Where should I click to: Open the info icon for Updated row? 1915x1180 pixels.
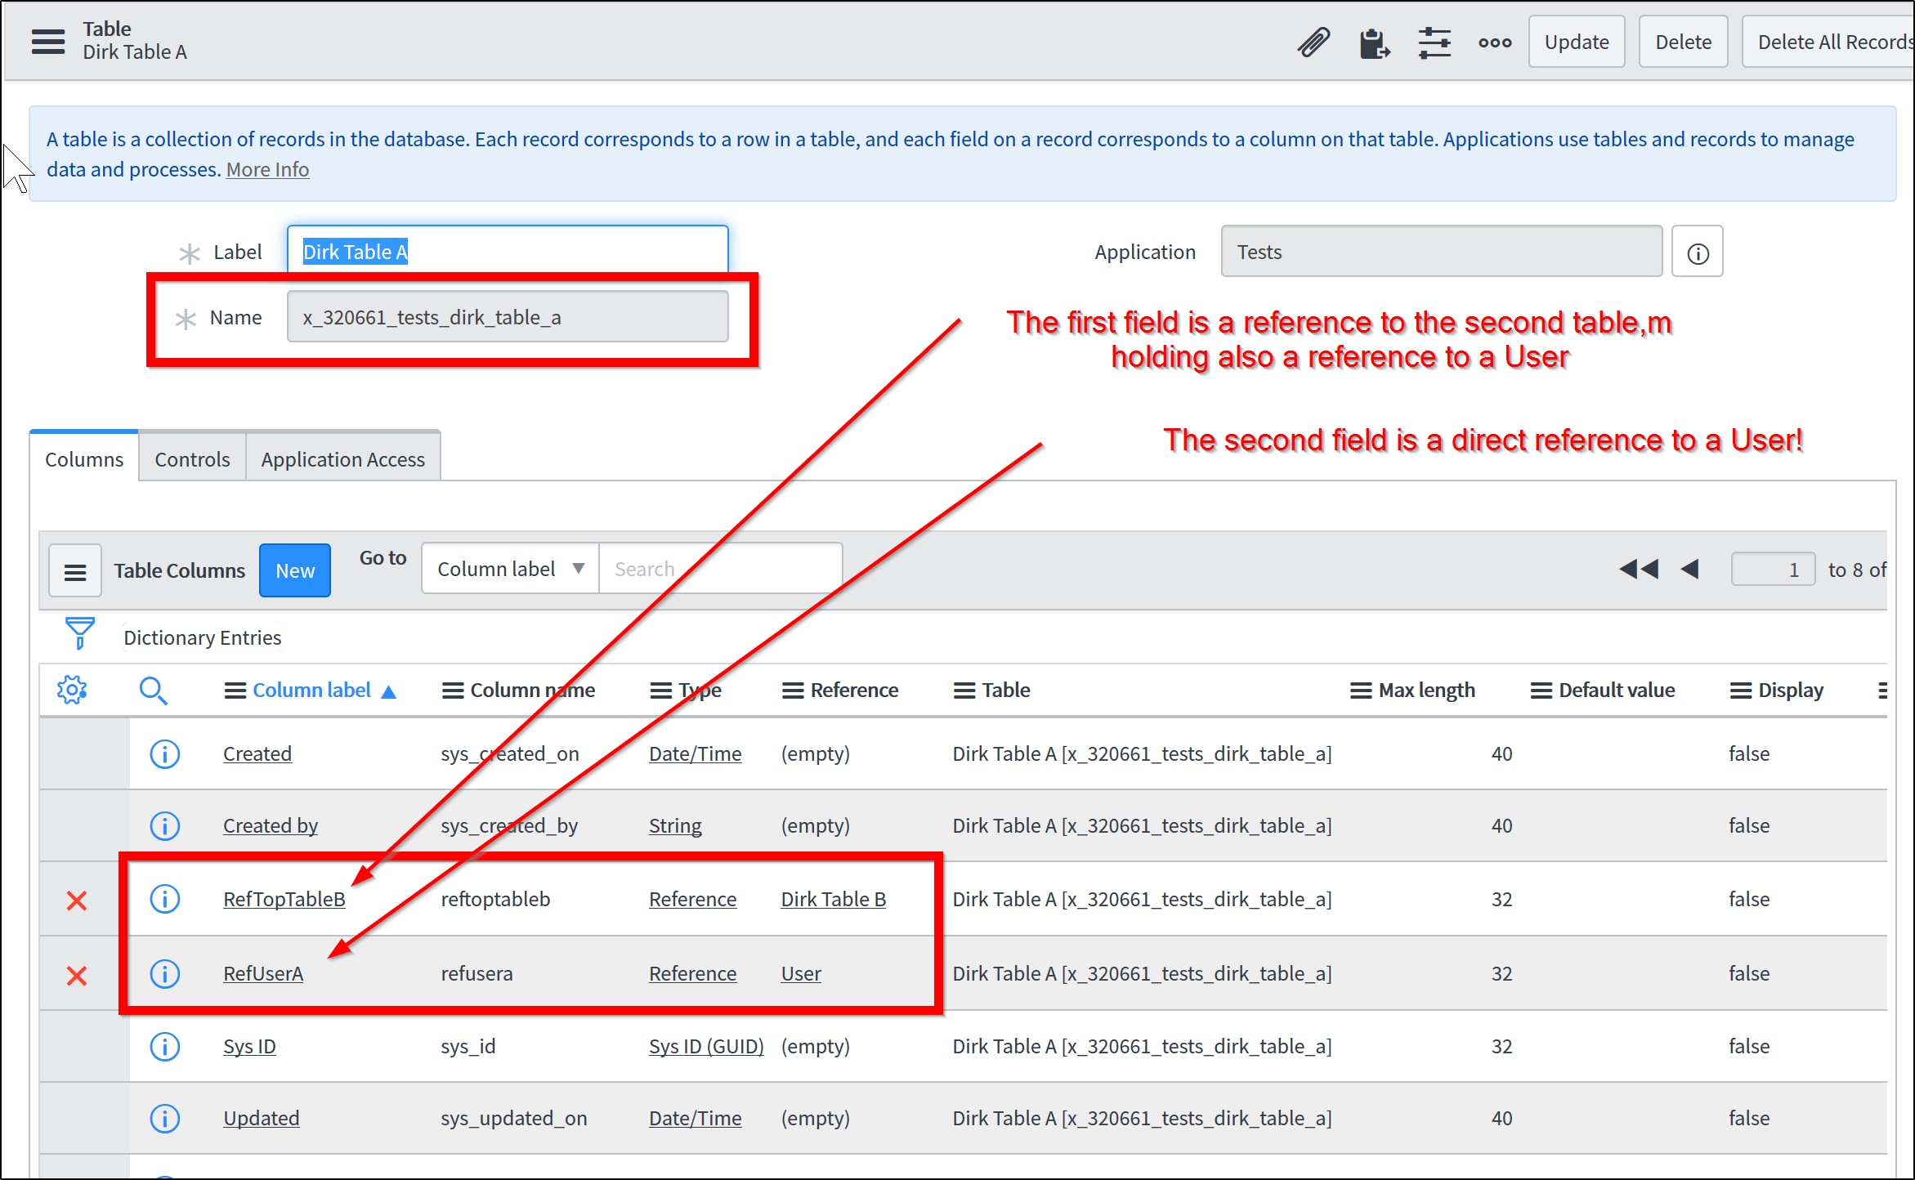coord(164,1118)
